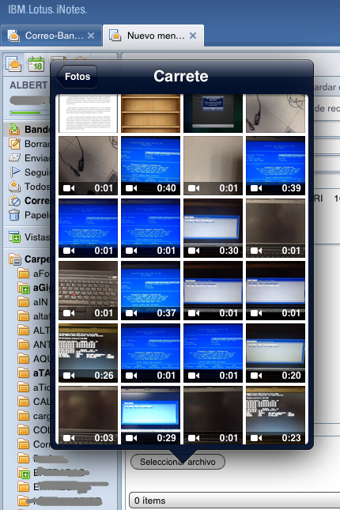The height and width of the screenshot is (510, 340).
Task: Open the Bandeja inbox icon
Action: click(14, 129)
